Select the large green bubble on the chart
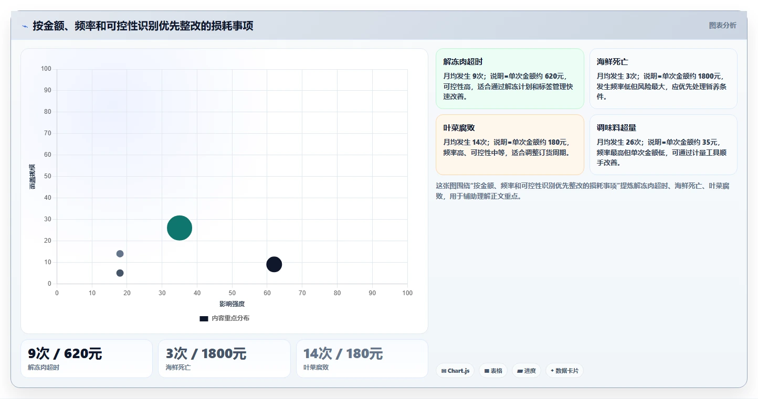The width and height of the screenshot is (758, 399). click(x=180, y=228)
